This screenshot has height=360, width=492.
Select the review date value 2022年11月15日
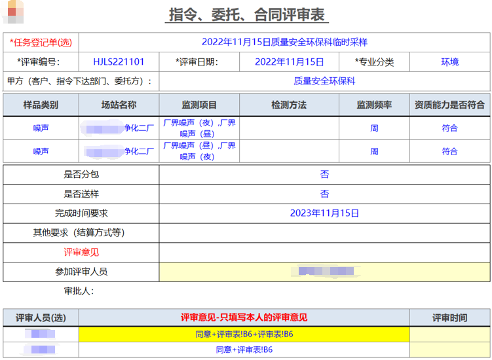(x=289, y=62)
